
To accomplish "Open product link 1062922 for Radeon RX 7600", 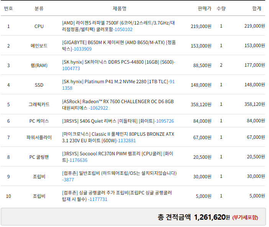I will pyautogui.click(x=99, y=108).
